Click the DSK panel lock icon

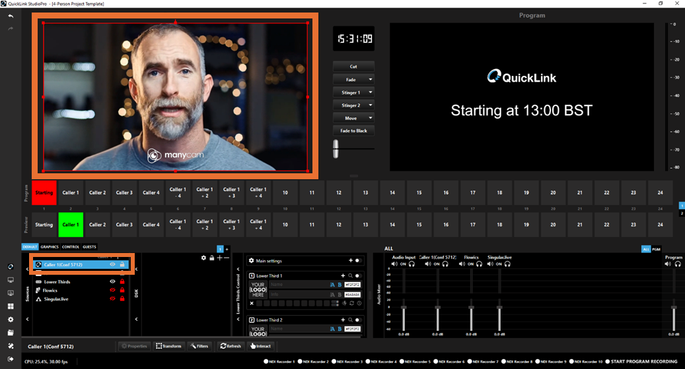coord(212,258)
